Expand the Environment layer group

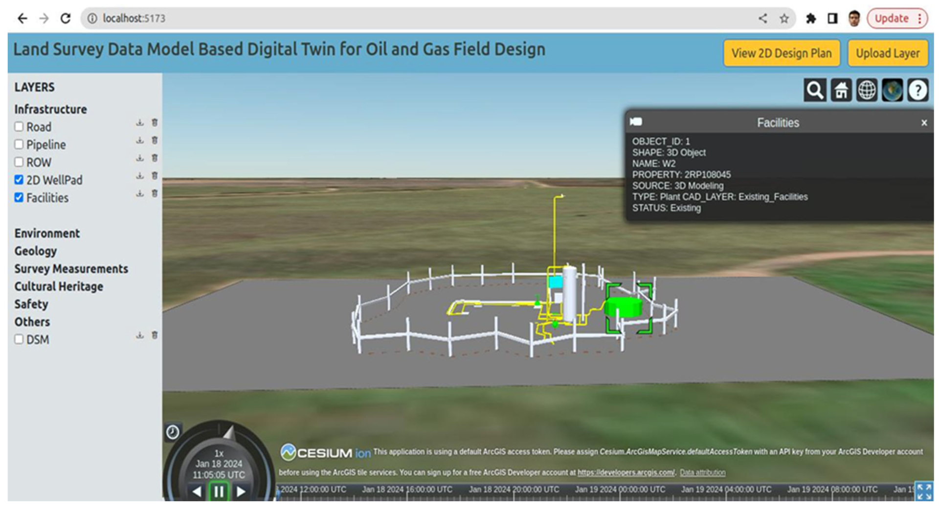(x=47, y=233)
